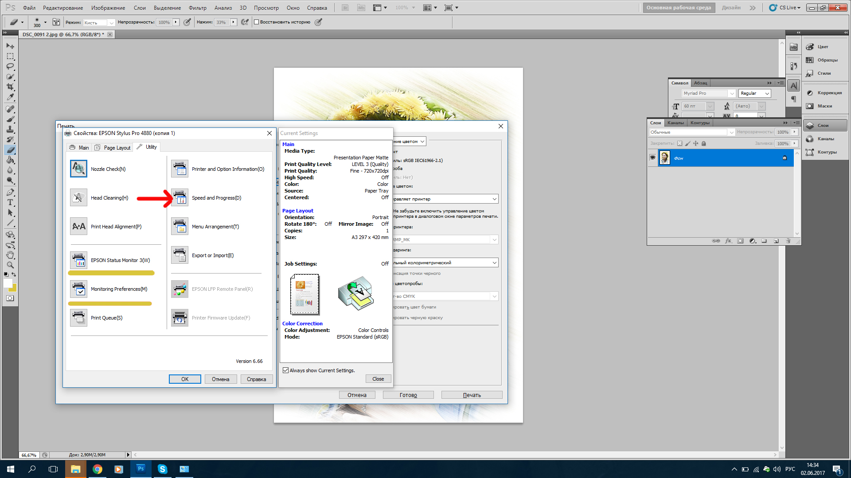Open the Непрозрачность opacity slider arrow
851x478 pixels.
pyautogui.click(x=176, y=22)
